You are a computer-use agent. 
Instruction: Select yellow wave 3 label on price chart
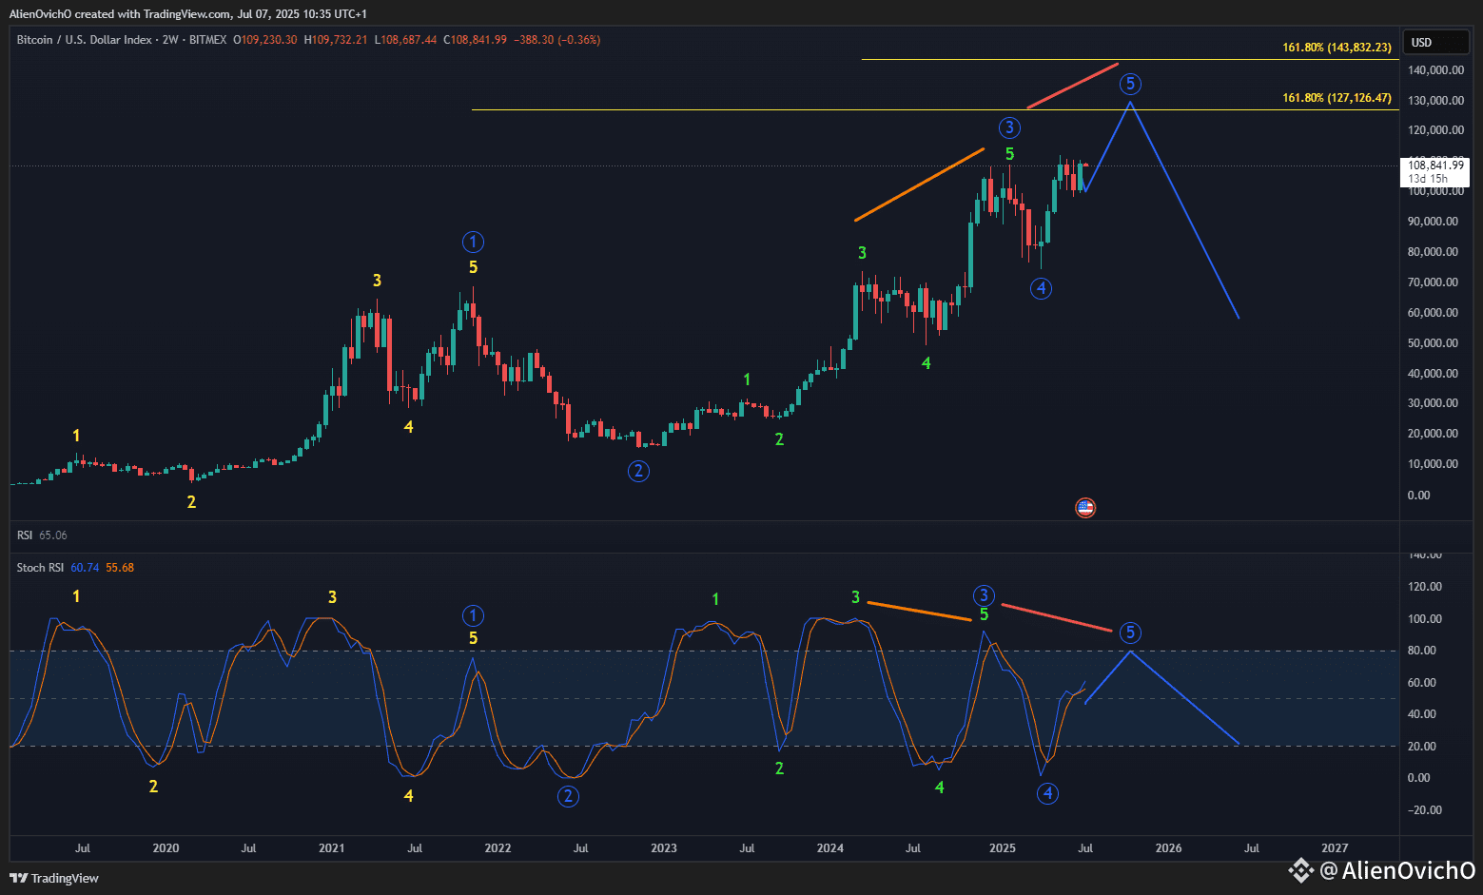pos(378,281)
